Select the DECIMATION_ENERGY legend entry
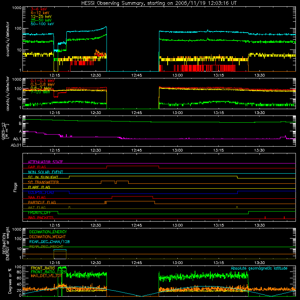The image size is (300, 300). 48,232
